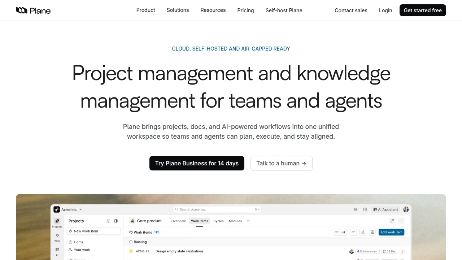Open the user profile avatar

[406, 209]
